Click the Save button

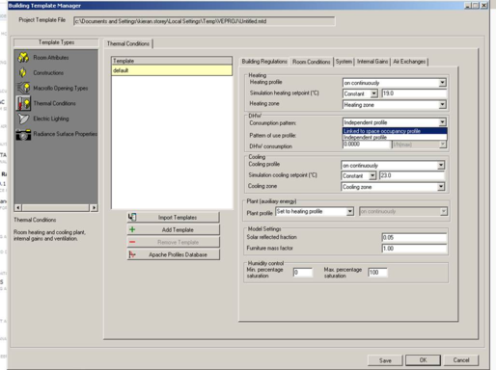tap(385, 360)
